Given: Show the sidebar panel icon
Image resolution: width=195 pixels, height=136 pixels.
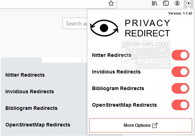Looking at the screenshot, I should click(166, 3).
